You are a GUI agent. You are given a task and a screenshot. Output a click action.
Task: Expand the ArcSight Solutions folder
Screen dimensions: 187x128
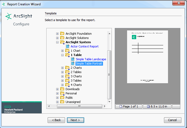point(57,38)
